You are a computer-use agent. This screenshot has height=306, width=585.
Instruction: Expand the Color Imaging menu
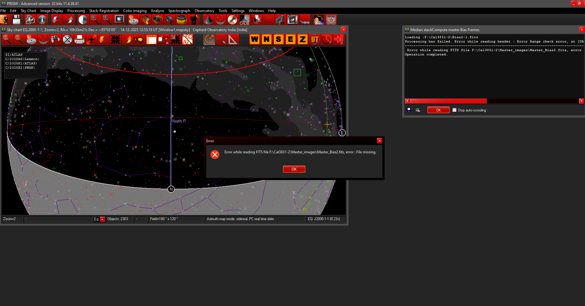(x=135, y=11)
